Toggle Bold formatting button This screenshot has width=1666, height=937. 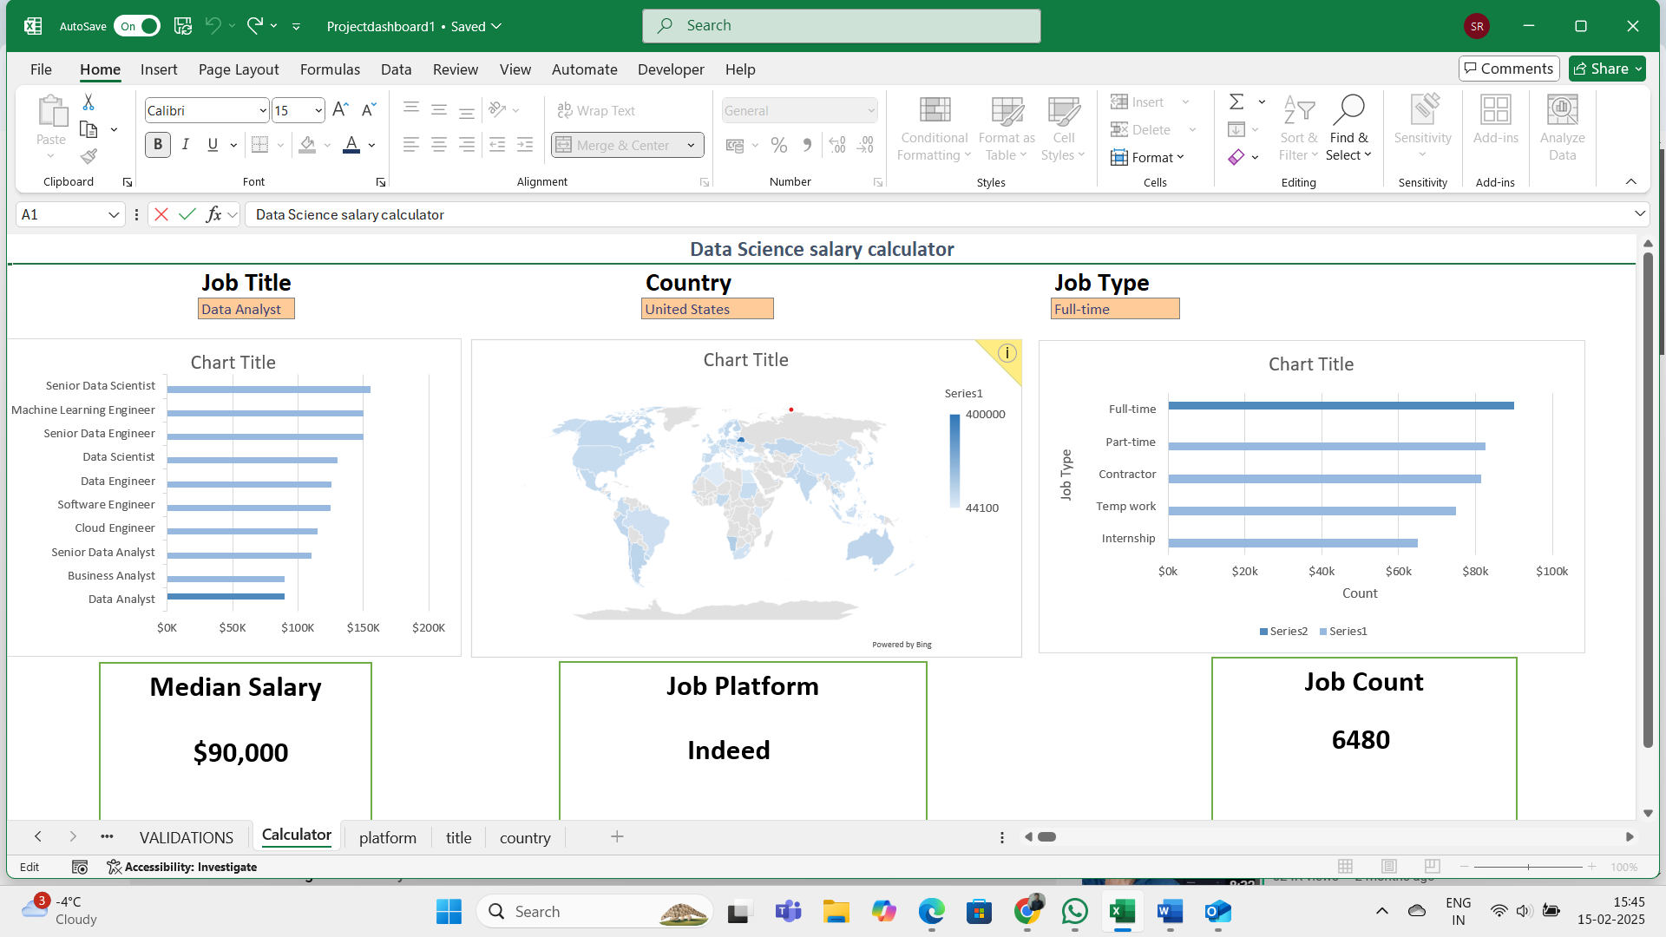click(158, 145)
